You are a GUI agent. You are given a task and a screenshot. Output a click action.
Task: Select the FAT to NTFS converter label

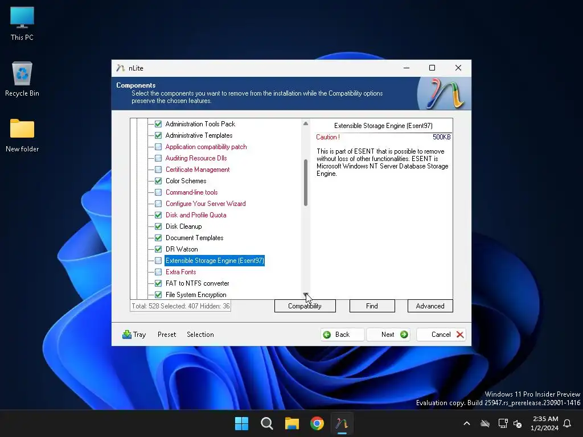[x=197, y=283]
